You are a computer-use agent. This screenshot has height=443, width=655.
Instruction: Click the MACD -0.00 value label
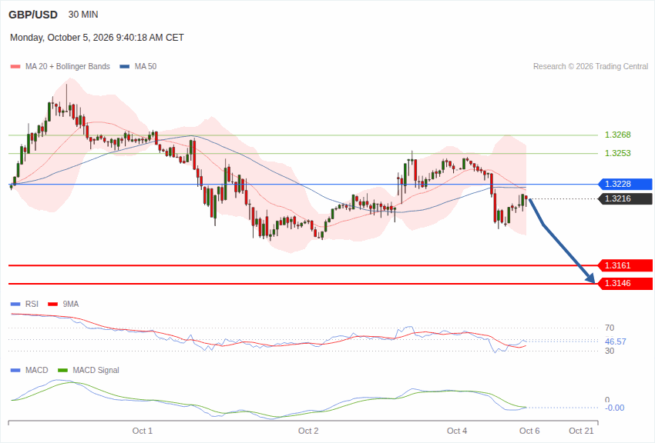(x=615, y=408)
